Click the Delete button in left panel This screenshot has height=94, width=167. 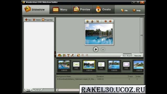(37, 20)
